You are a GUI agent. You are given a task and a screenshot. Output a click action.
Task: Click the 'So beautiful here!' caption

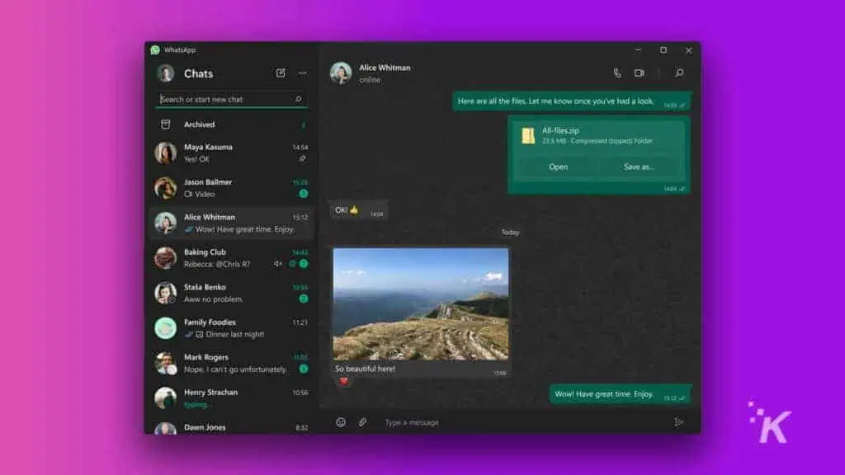click(x=365, y=369)
